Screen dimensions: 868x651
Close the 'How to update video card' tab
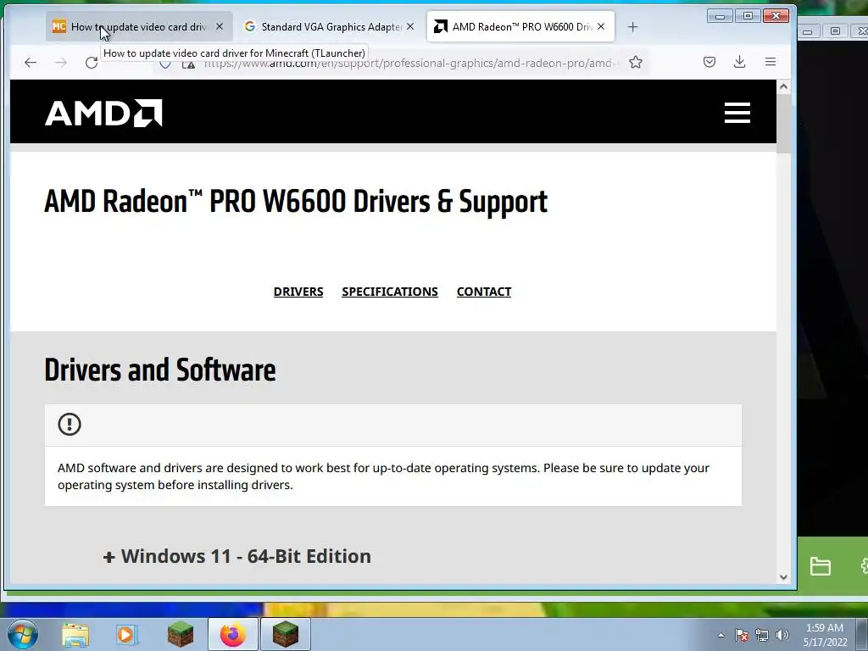coord(220,26)
